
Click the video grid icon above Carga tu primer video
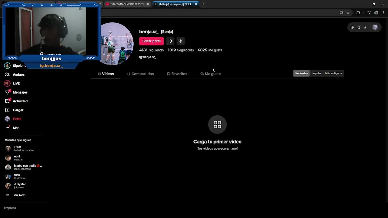click(x=217, y=124)
